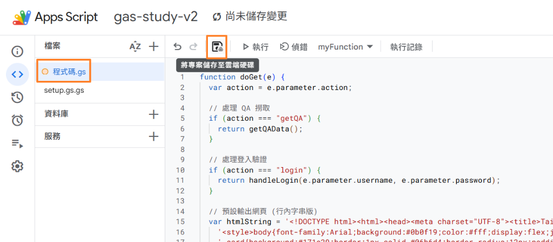Open project history clock icon
This screenshot has width=553, height=242.
tap(17, 98)
